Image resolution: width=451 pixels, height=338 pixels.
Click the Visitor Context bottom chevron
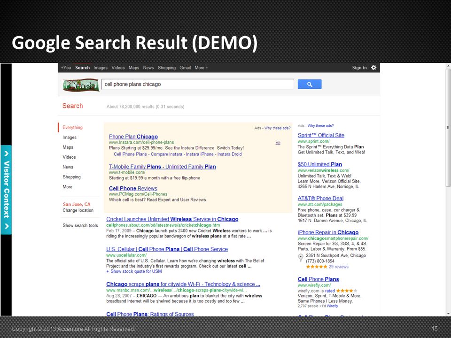point(6,226)
